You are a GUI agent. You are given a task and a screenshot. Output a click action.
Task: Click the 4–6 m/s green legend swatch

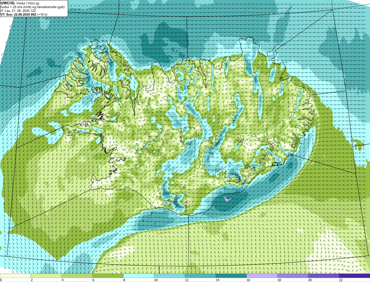click(77, 276)
